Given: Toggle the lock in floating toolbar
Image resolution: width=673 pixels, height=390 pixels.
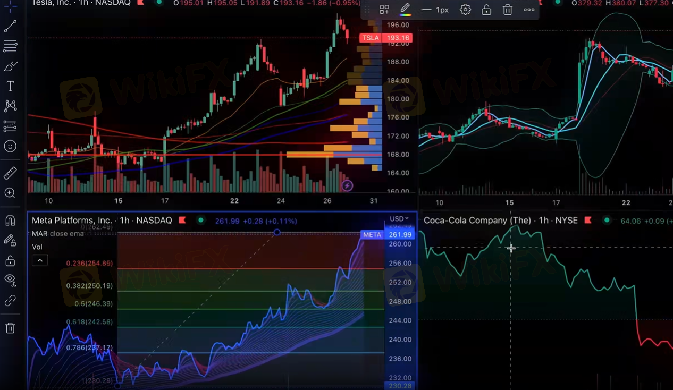Looking at the screenshot, I should (x=486, y=10).
